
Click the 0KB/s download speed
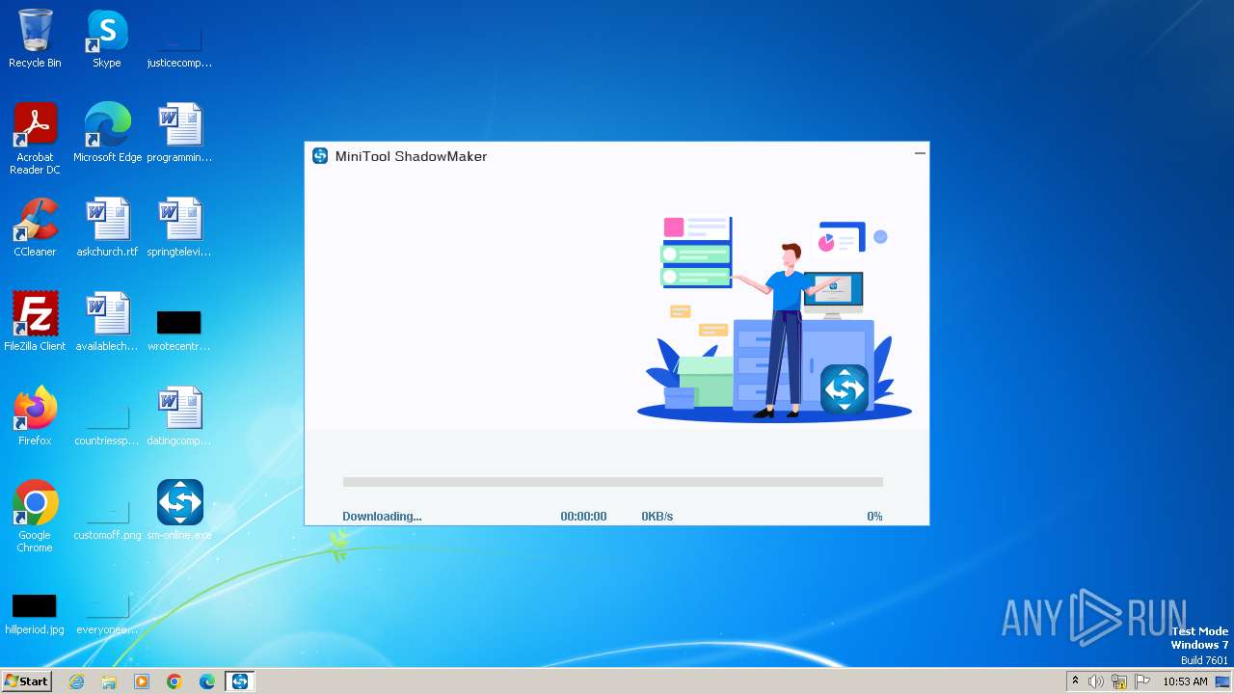pyautogui.click(x=657, y=517)
